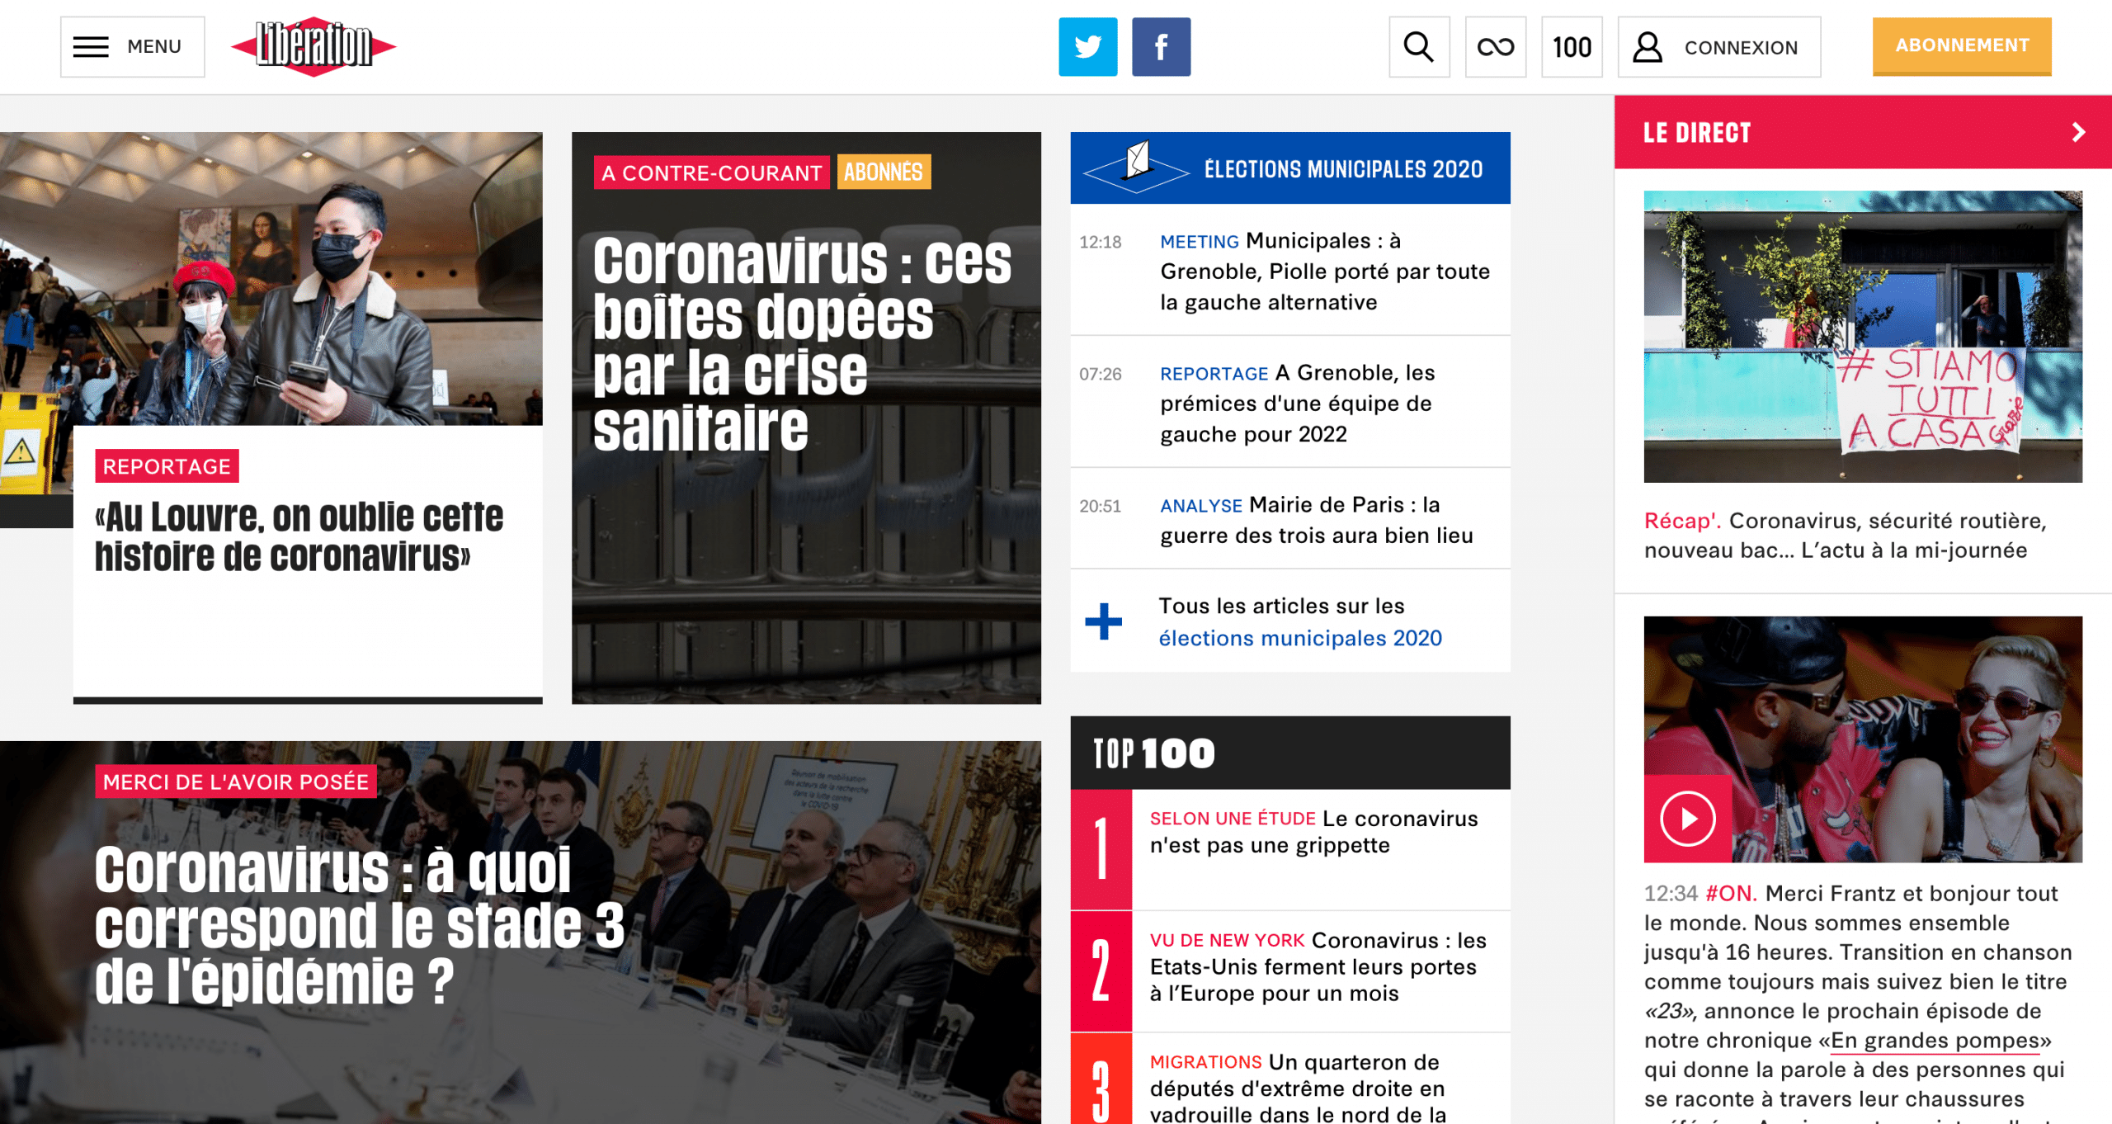
Task: Open rank 1 article 'Le coronavirus n'est pas une grippette'
Action: tap(1313, 832)
